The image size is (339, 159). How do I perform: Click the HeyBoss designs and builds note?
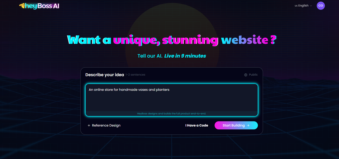point(172,114)
